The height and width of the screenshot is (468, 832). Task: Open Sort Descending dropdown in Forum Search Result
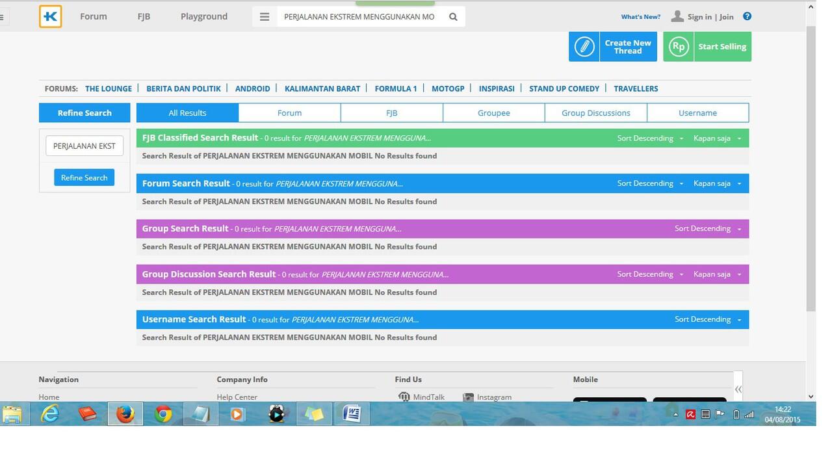(x=650, y=183)
